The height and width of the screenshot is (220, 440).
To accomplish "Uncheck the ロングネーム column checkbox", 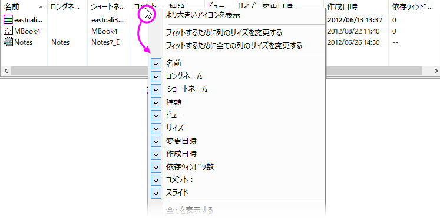I will tap(156, 76).
